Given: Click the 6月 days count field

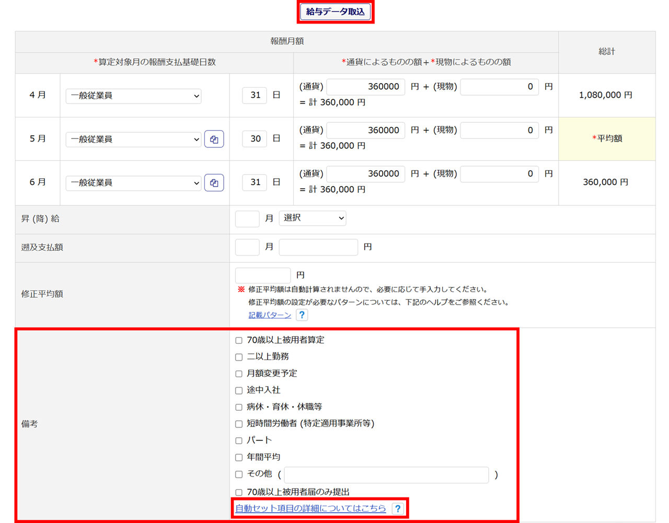Looking at the screenshot, I should 255,182.
